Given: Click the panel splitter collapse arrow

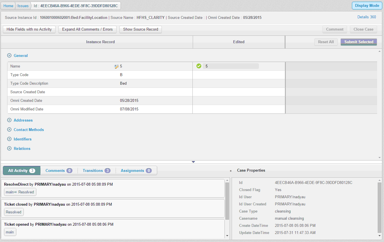Looking at the screenshot, I should tap(193, 162).
